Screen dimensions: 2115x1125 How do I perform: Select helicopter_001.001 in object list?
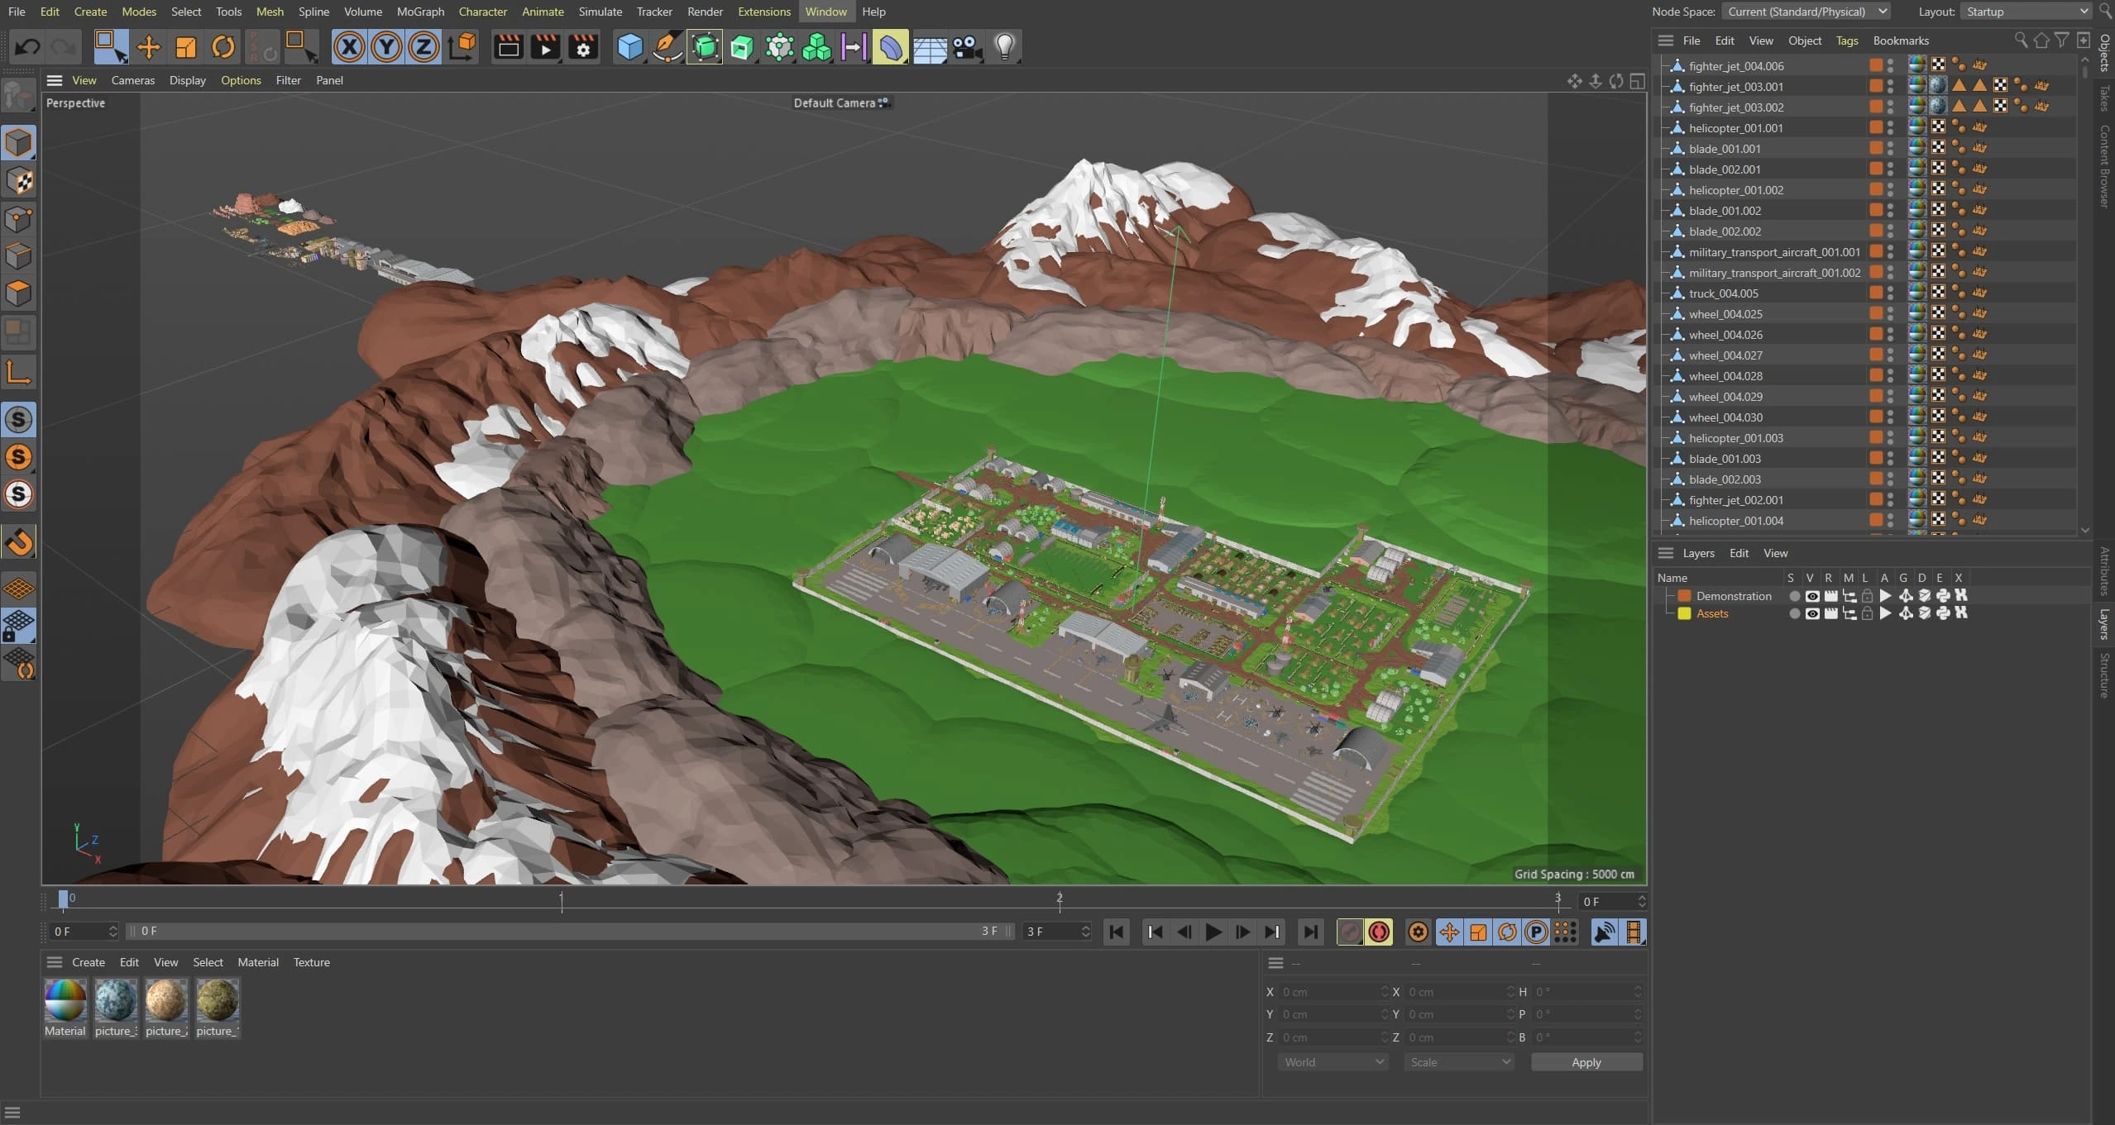pyautogui.click(x=1735, y=128)
